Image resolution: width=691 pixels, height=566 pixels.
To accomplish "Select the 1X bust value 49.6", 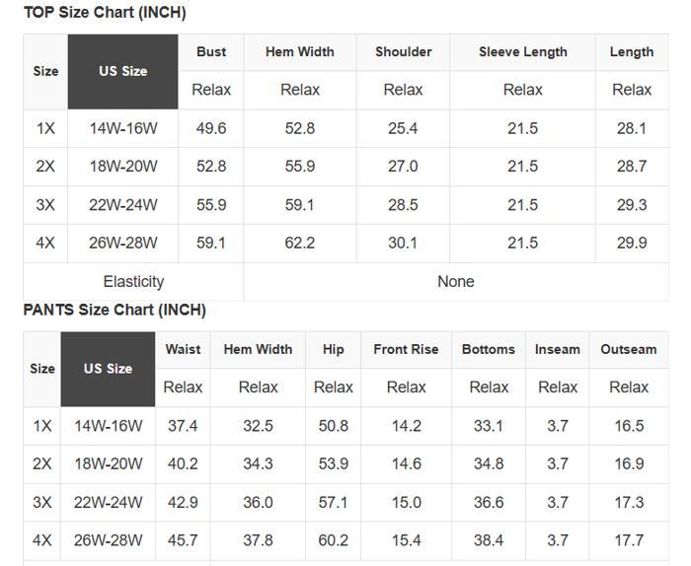I will (211, 128).
